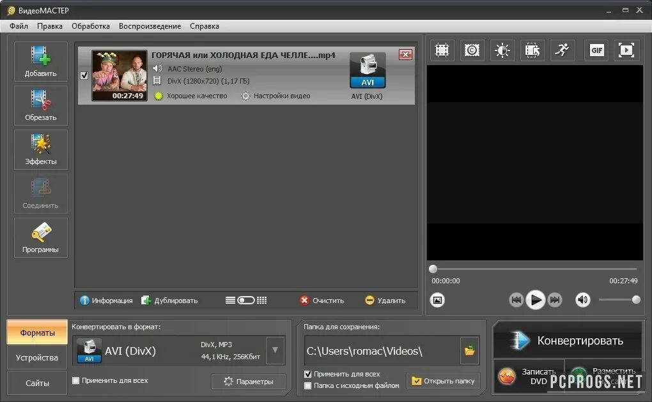Click the film icon next to DivX (1280x720)
Viewport: 652px width, 402px height.
point(157,80)
